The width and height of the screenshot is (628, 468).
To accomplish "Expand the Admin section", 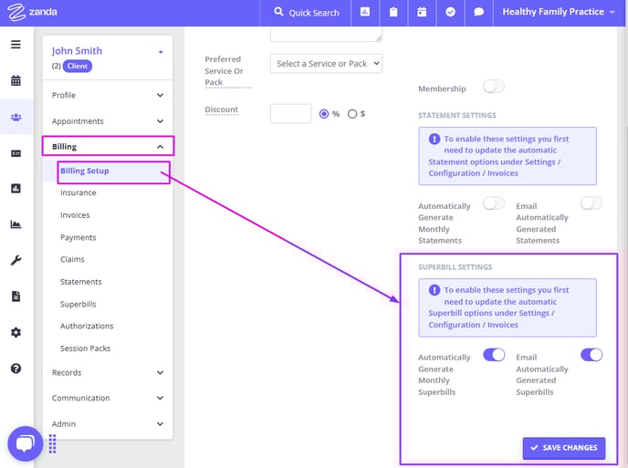I will (108, 423).
